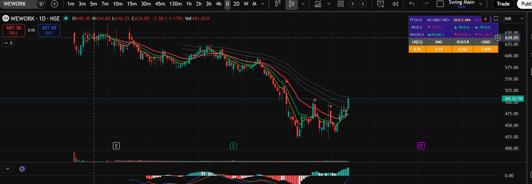Viewport: 532px width, 184px height.
Task: Select the 4h timeframe
Action: [x=218, y=4]
